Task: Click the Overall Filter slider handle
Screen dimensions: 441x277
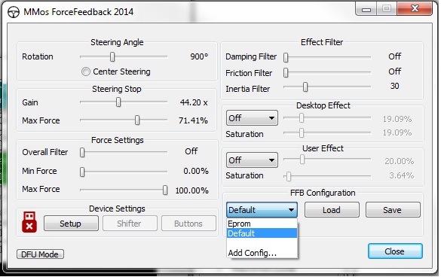Action: (x=82, y=153)
